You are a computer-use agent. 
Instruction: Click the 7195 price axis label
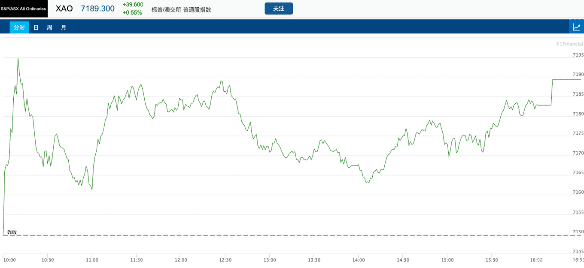578,55
